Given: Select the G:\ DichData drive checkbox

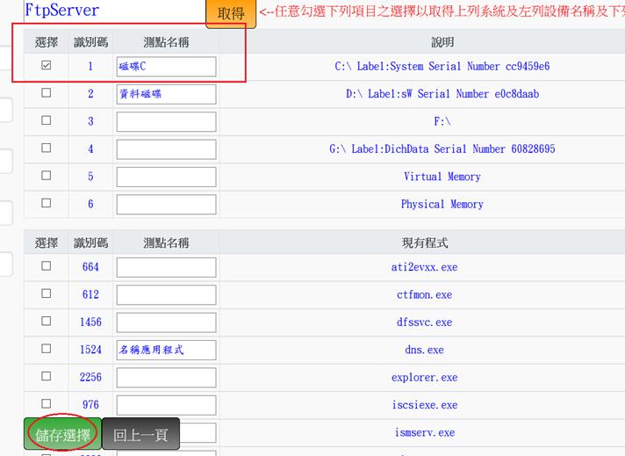Looking at the screenshot, I should pyautogui.click(x=47, y=148).
